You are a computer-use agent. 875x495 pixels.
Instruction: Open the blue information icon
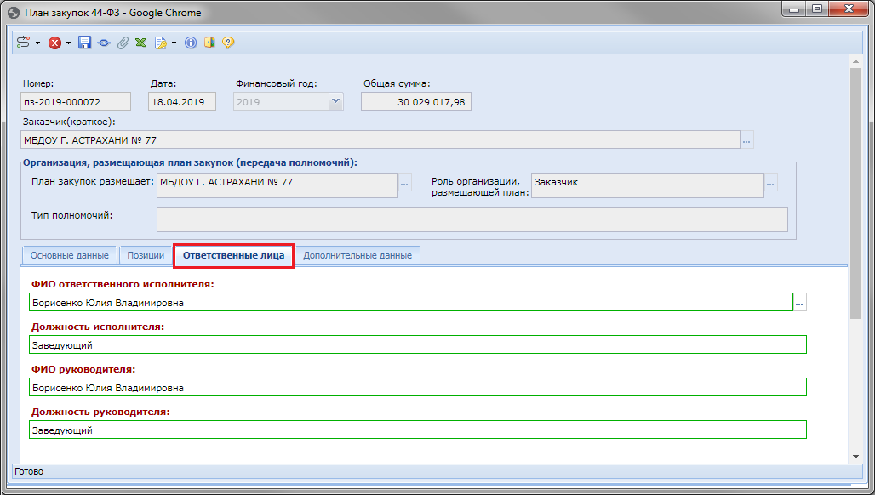[191, 43]
